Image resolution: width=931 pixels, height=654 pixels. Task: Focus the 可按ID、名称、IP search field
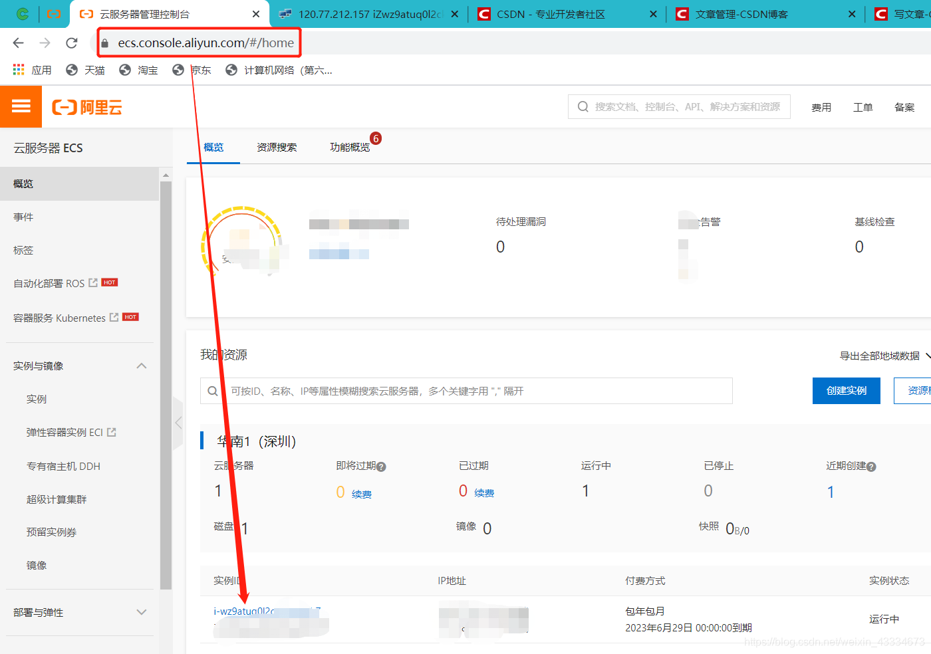point(466,391)
